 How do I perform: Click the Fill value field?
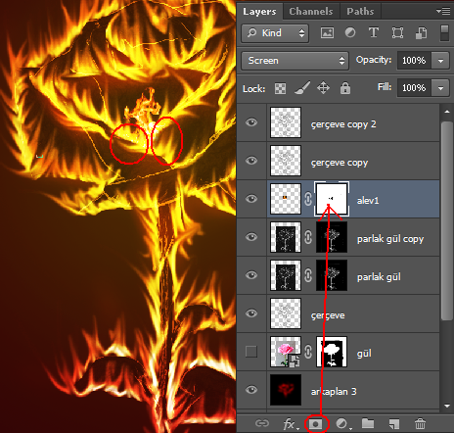[x=414, y=88]
